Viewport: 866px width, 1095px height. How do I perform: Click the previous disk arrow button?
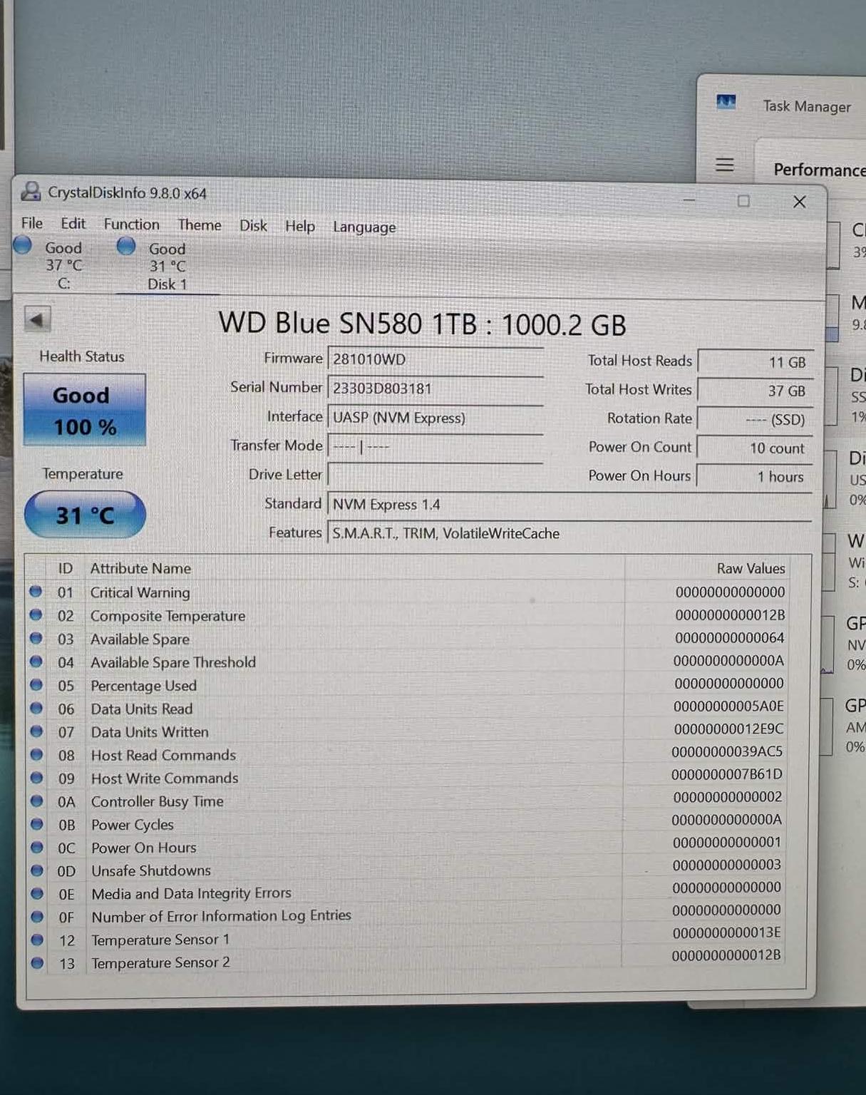tap(37, 319)
